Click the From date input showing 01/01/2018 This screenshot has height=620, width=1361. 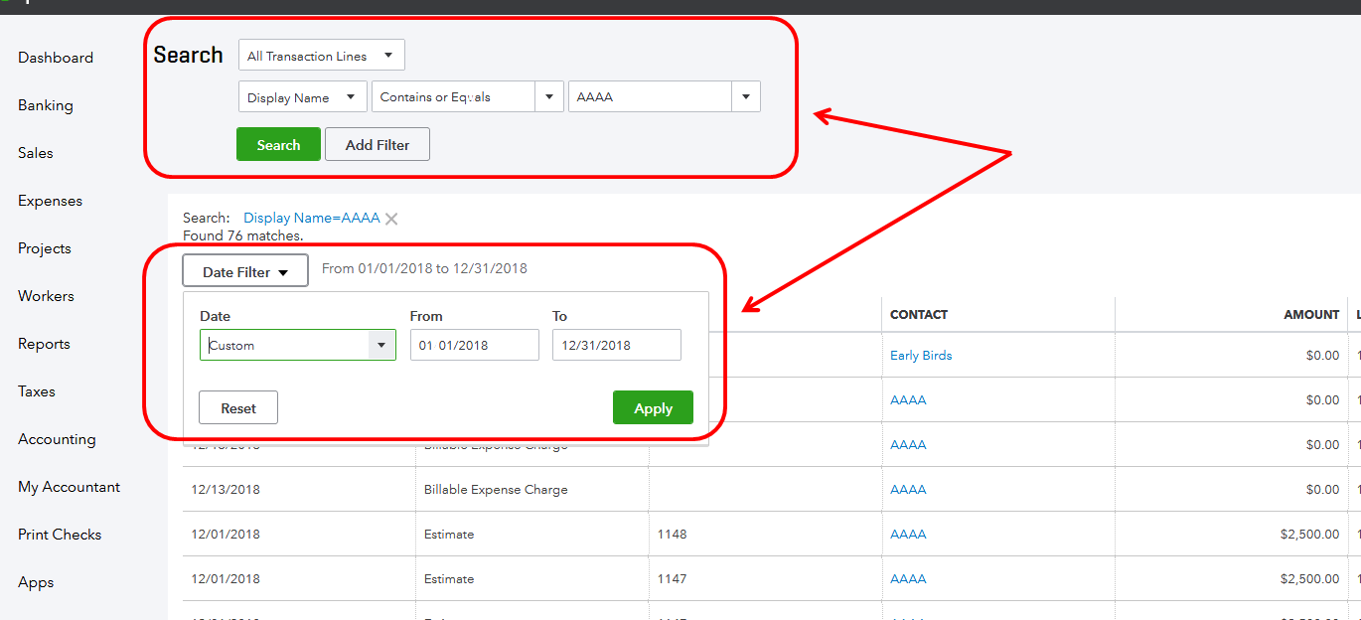click(474, 345)
